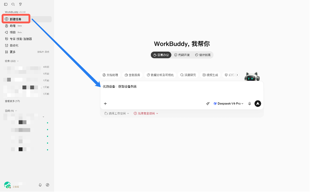Open the 允许完全访问 permission dropdown
The image size is (310, 192).
coord(146,113)
